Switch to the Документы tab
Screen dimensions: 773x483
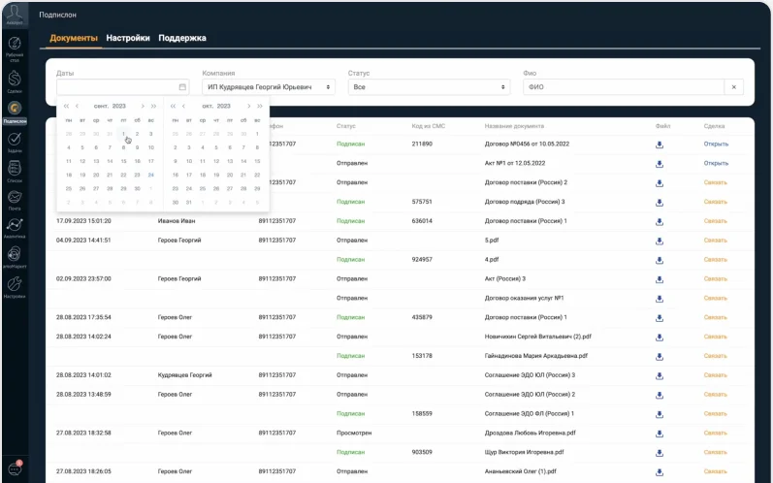coord(74,38)
